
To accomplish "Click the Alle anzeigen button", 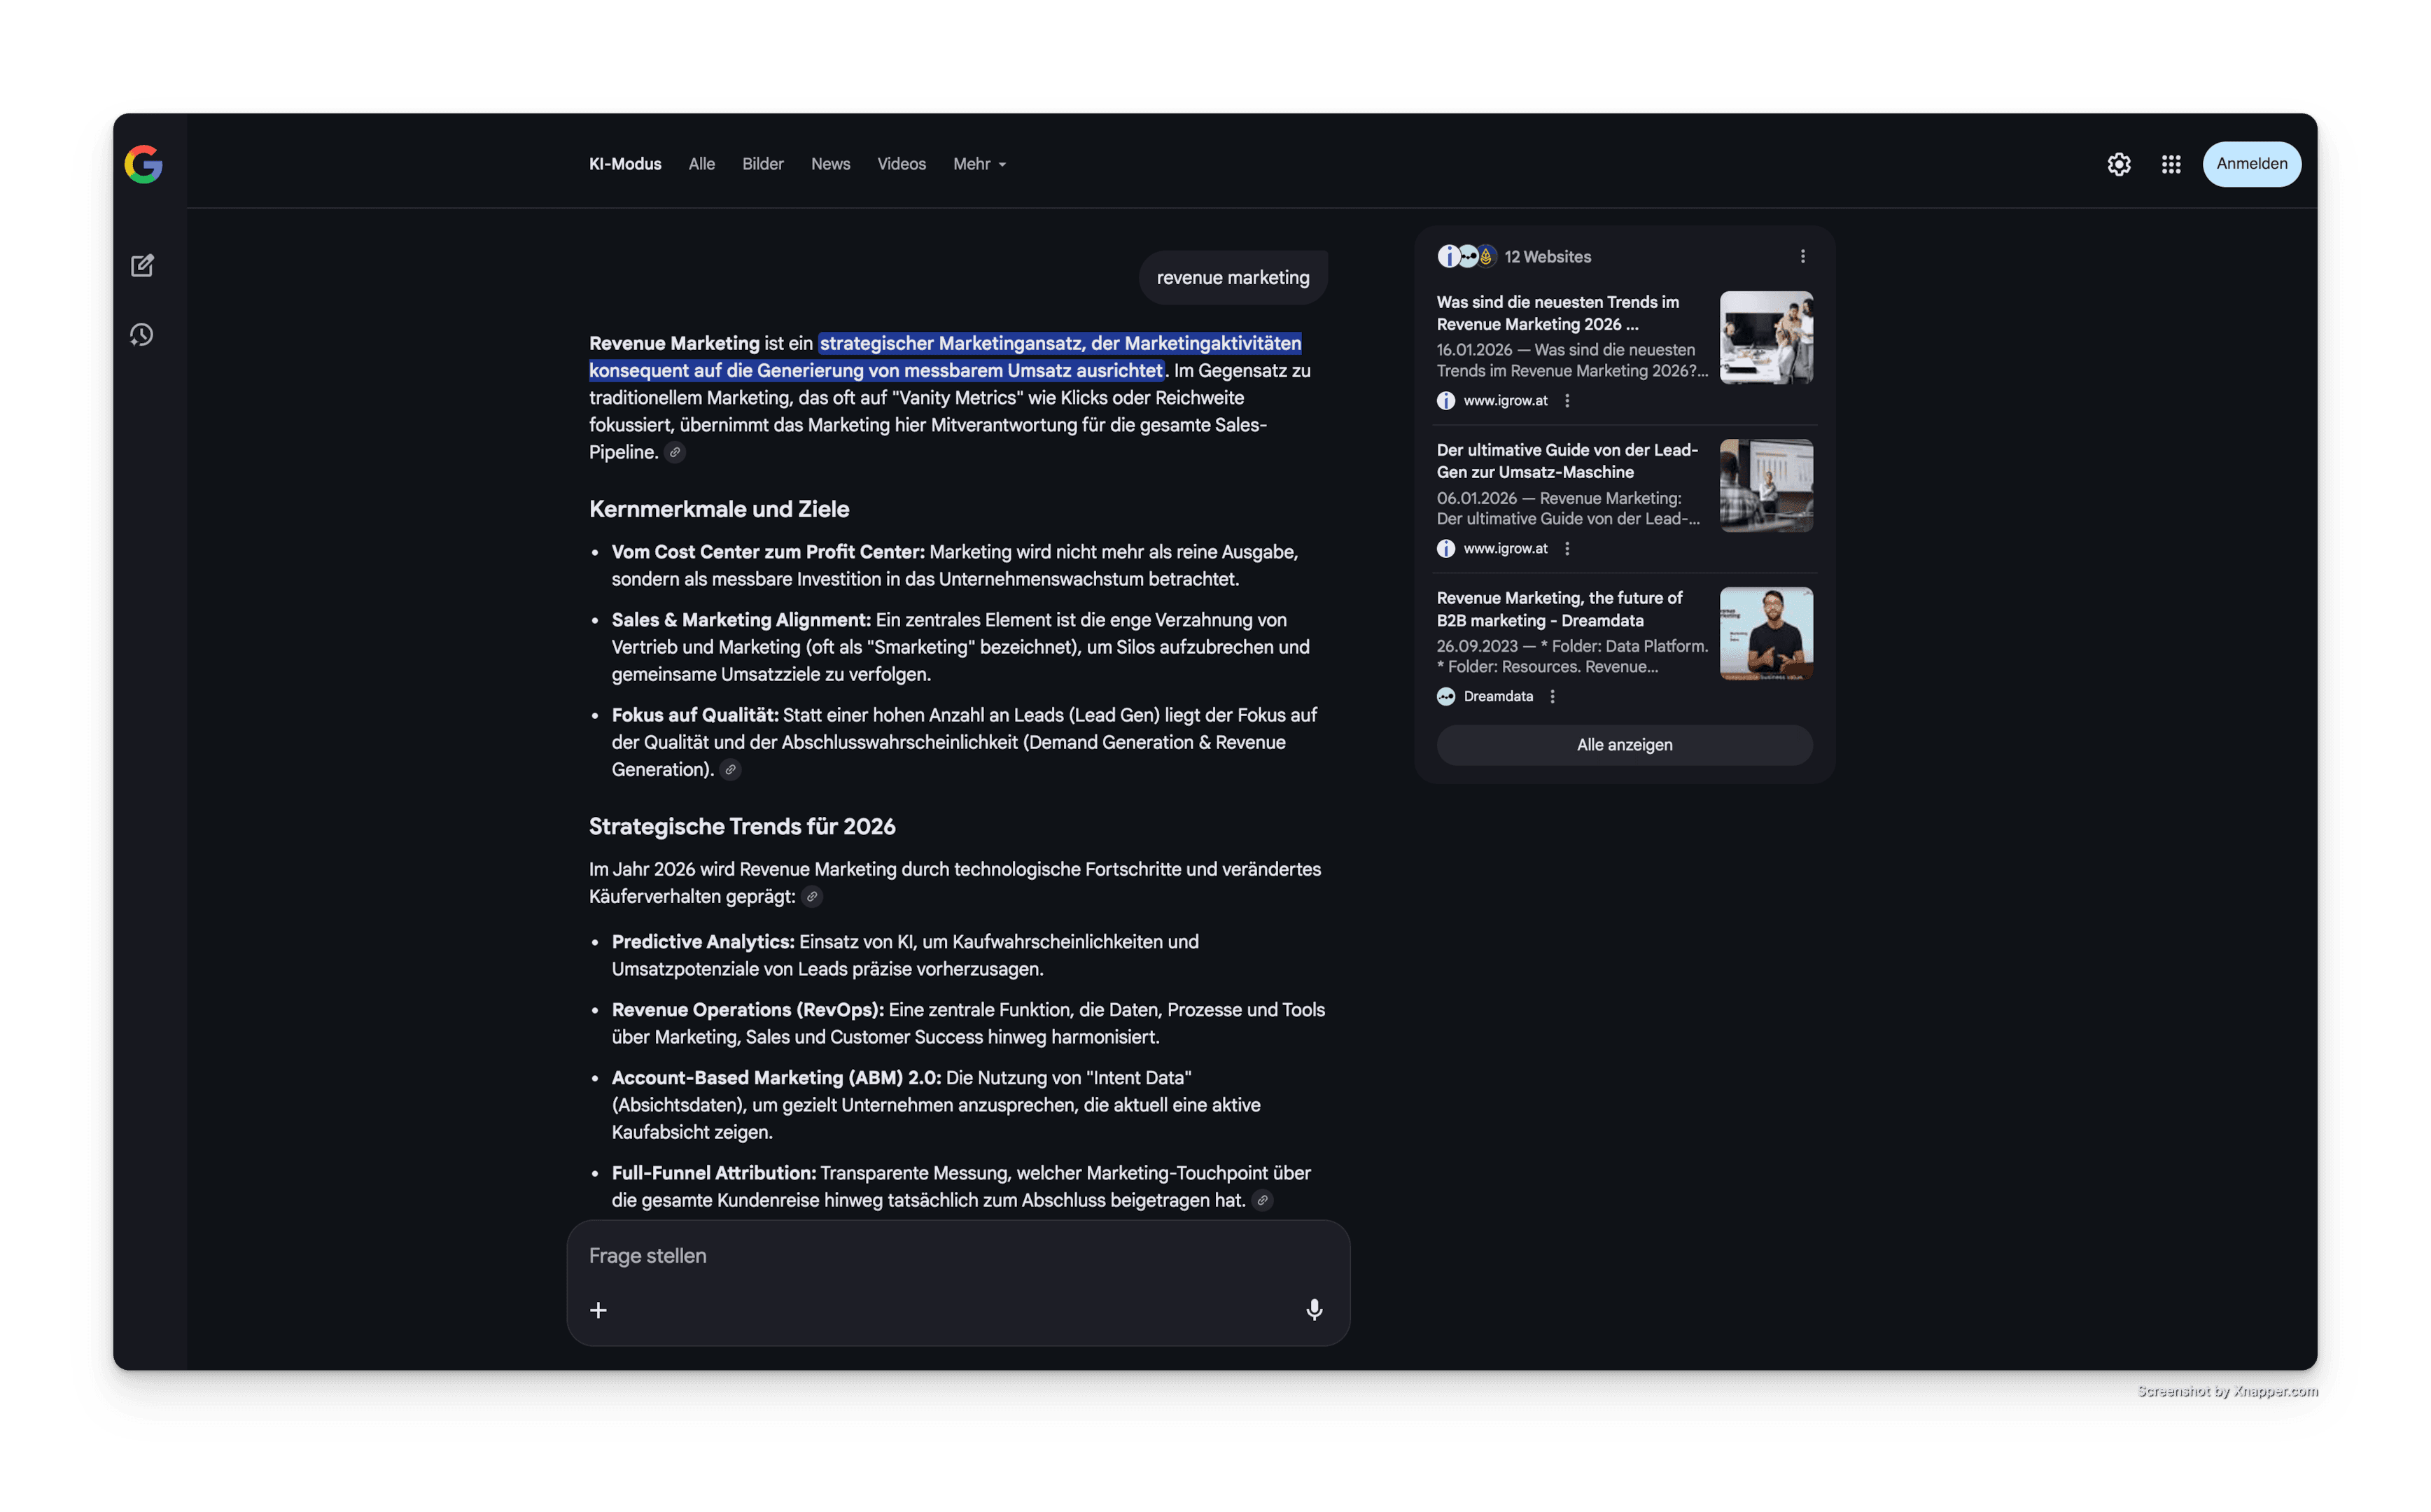I will pos(1624,745).
